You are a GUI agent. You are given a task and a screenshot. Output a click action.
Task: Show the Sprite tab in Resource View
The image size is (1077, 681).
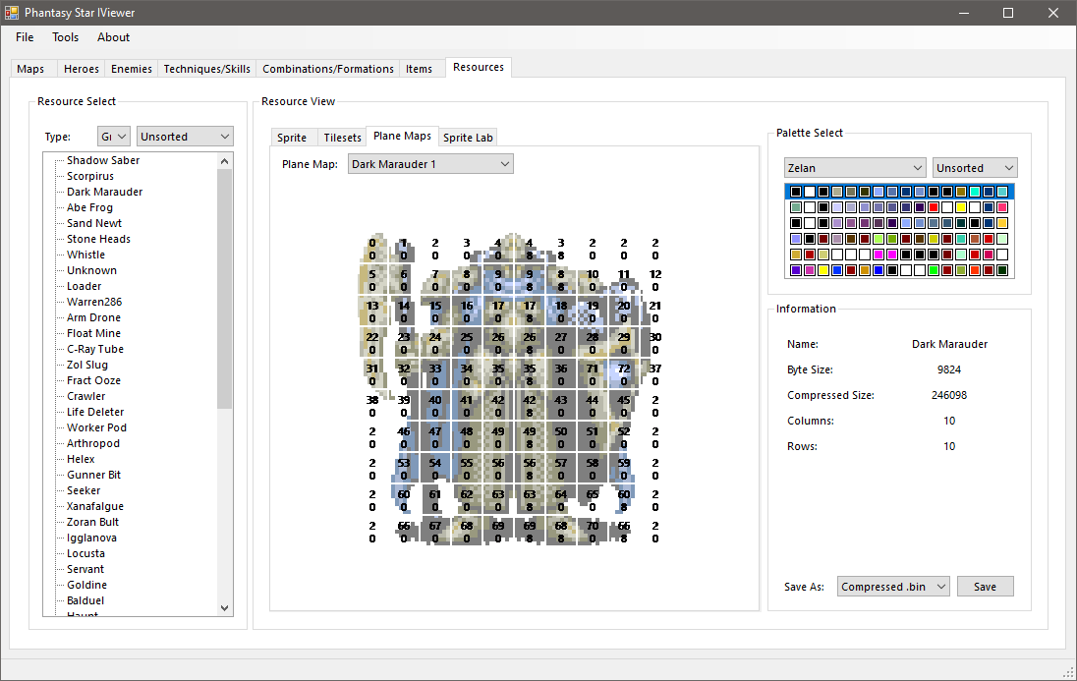(x=292, y=138)
